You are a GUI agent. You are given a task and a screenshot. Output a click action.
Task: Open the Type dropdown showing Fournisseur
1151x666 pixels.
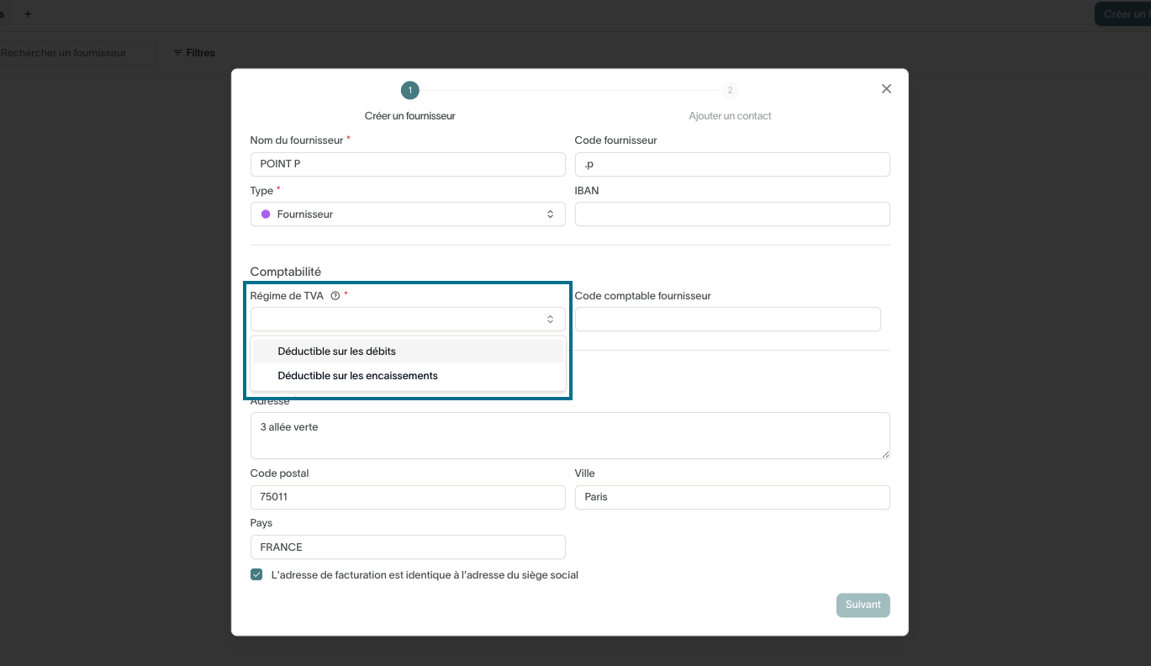tap(408, 214)
